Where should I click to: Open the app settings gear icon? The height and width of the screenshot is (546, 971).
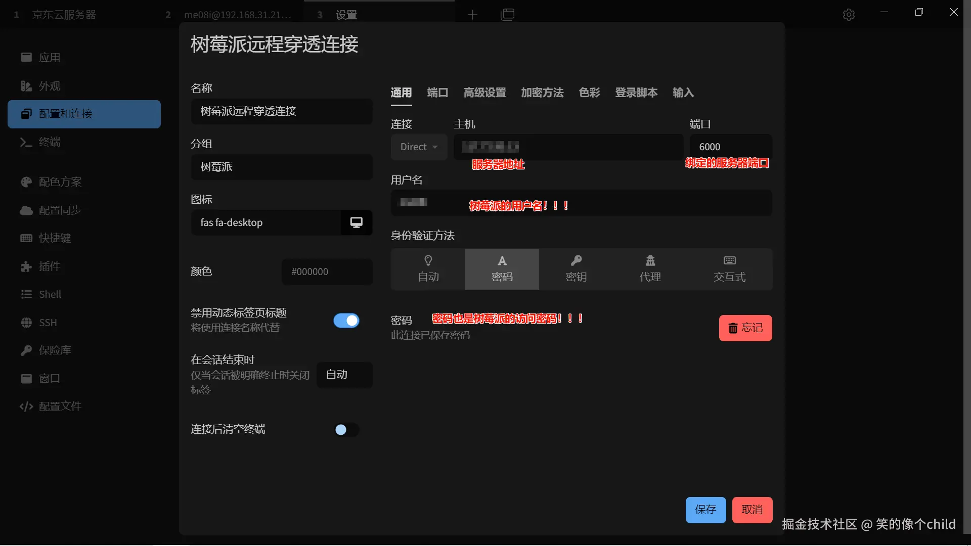point(849,14)
